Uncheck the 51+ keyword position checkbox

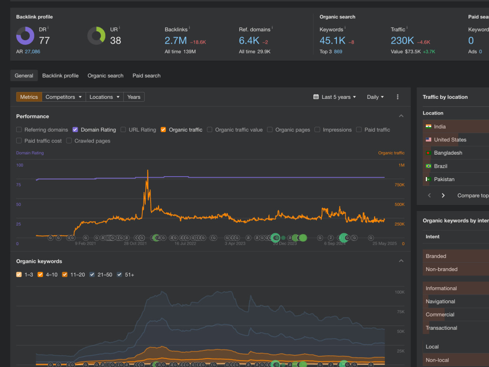pos(119,275)
